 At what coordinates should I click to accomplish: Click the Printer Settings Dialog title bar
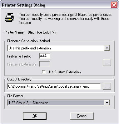56,5
